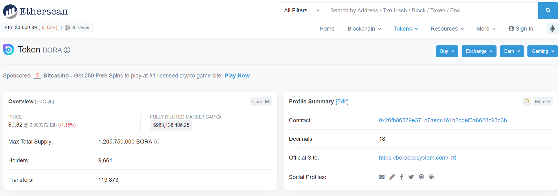Focus the address search input field
This screenshot has height=196, width=558.
pyautogui.click(x=432, y=10)
